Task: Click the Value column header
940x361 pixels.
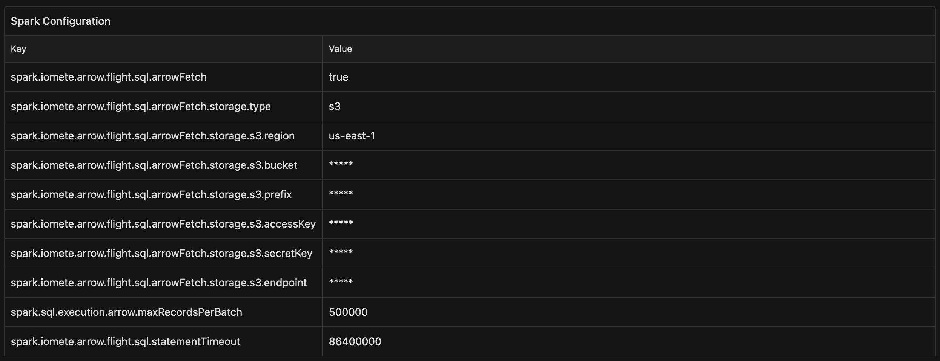Action: pyautogui.click(x=340, y=49)
